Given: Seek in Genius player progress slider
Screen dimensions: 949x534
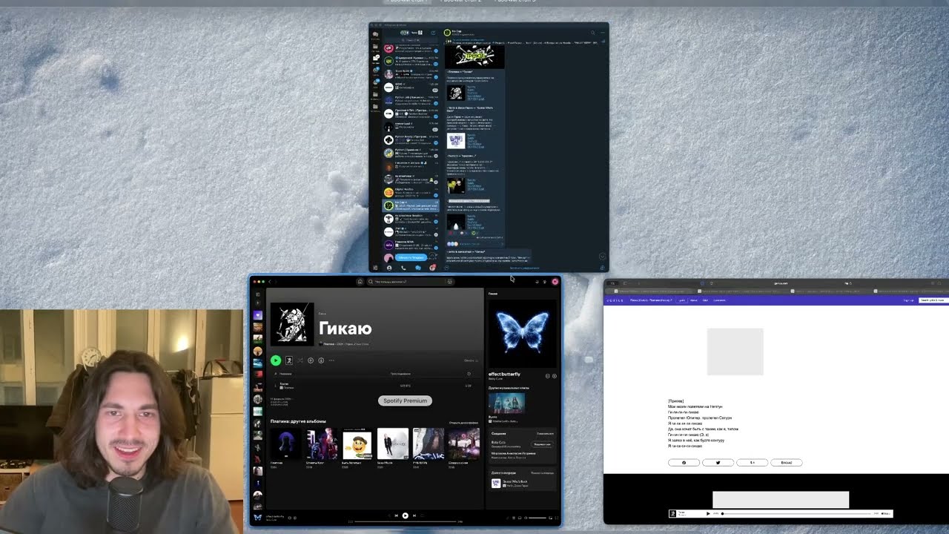Looking at the screenshot, I should [797, 513].
